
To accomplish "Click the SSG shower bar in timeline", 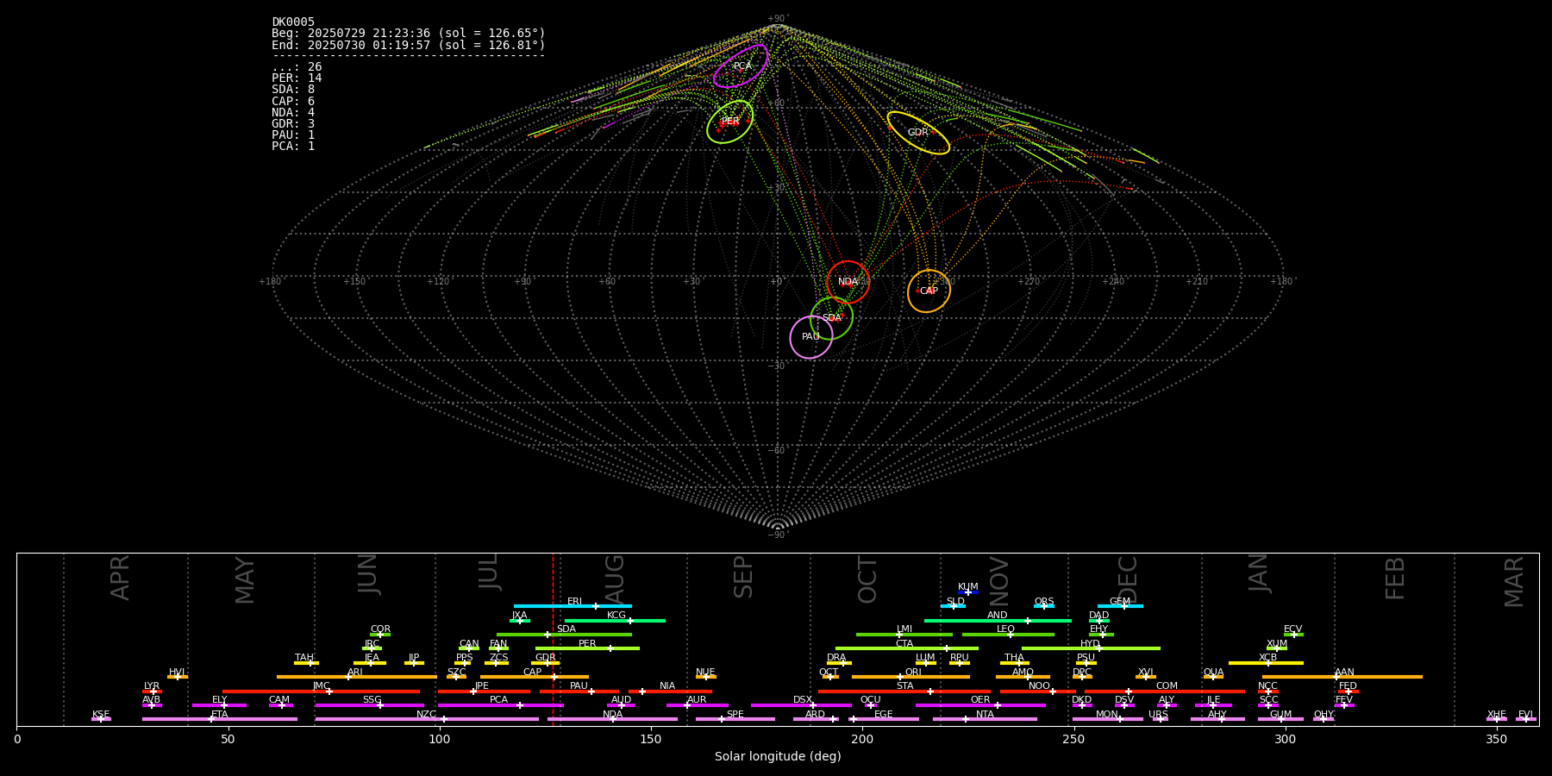I will [x=370, y=705].
